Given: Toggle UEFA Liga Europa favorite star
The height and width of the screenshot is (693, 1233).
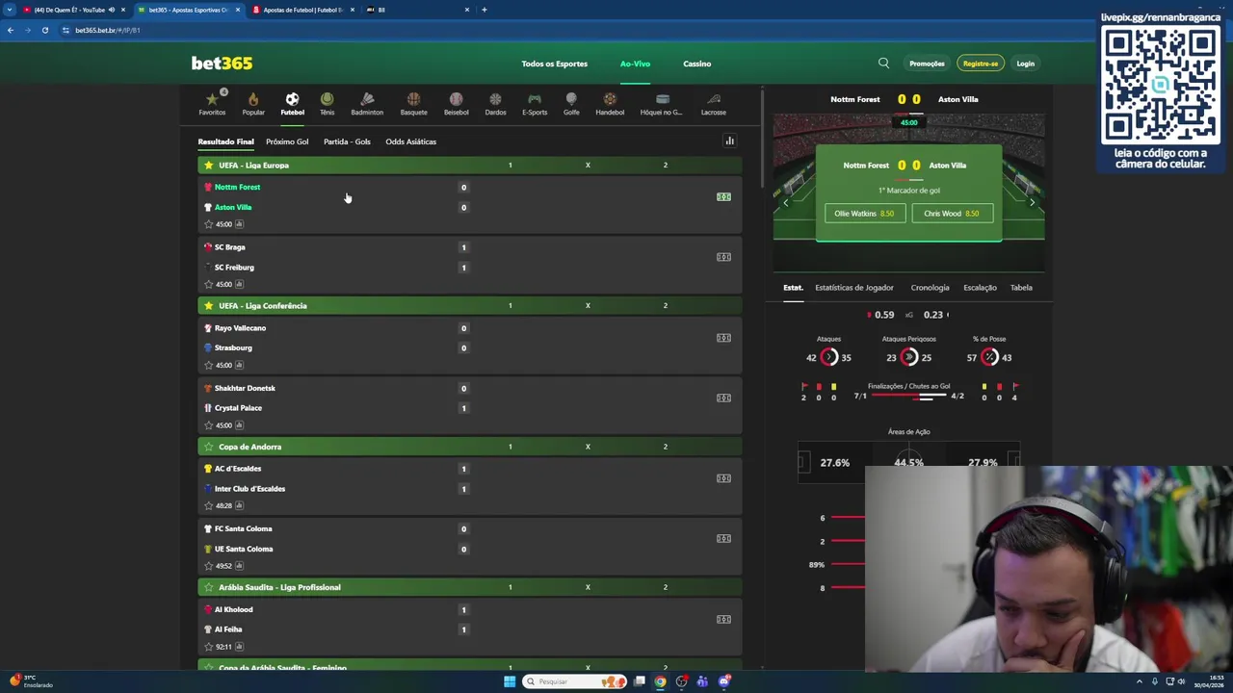Looking at the screenshot, I should [208, 166].
